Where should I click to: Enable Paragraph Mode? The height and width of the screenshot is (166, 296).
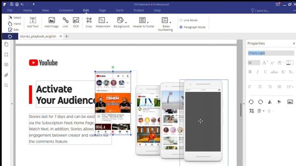(192, 27)
